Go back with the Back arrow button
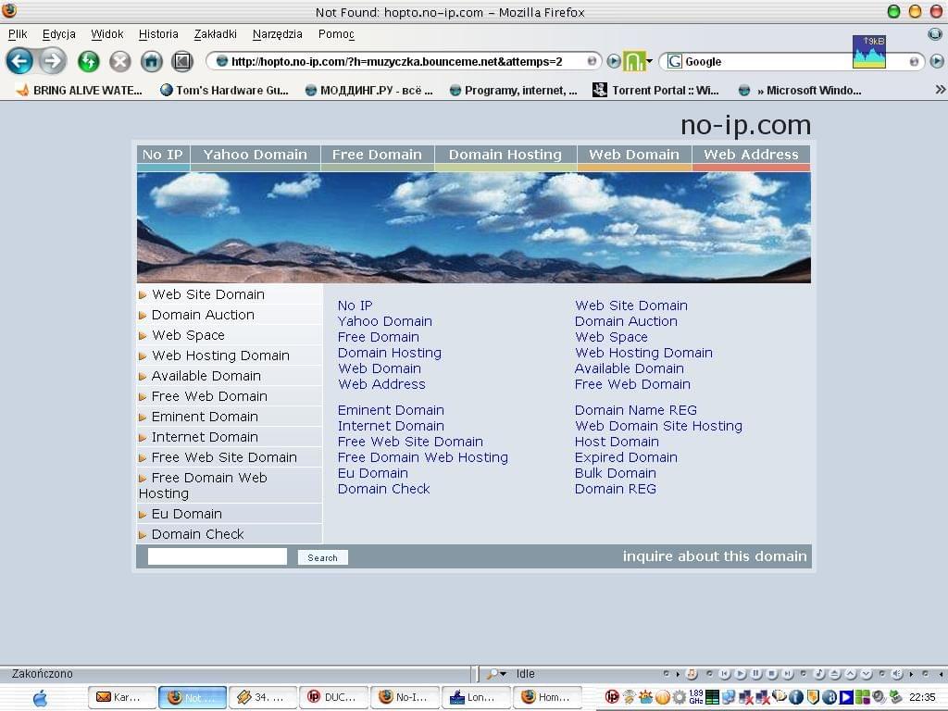The width and height of the screenshot is (948, 711). point(19,61)
